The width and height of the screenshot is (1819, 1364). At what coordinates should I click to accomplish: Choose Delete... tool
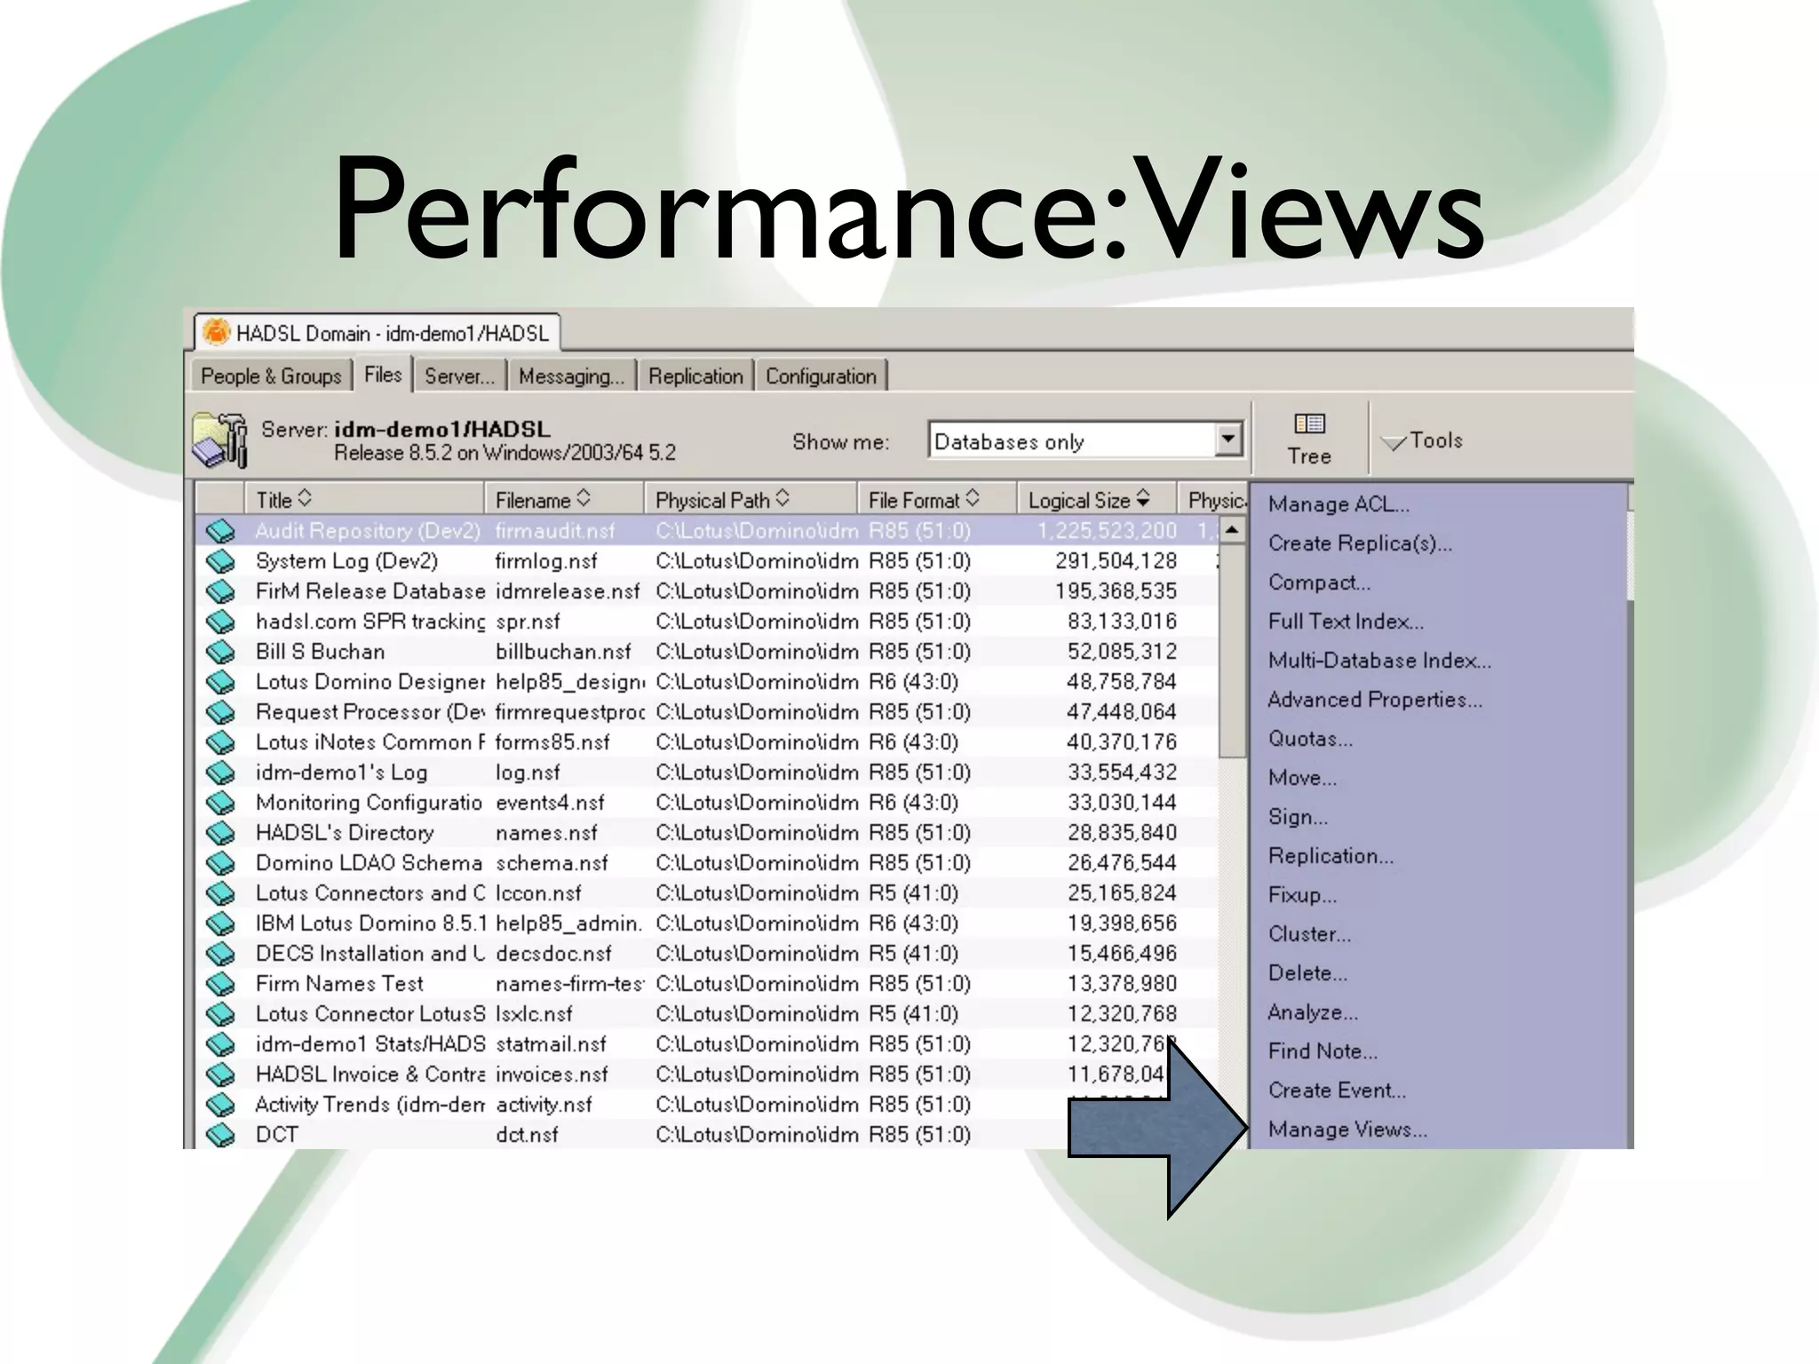pyautogui.click(x=1307, y=973)
